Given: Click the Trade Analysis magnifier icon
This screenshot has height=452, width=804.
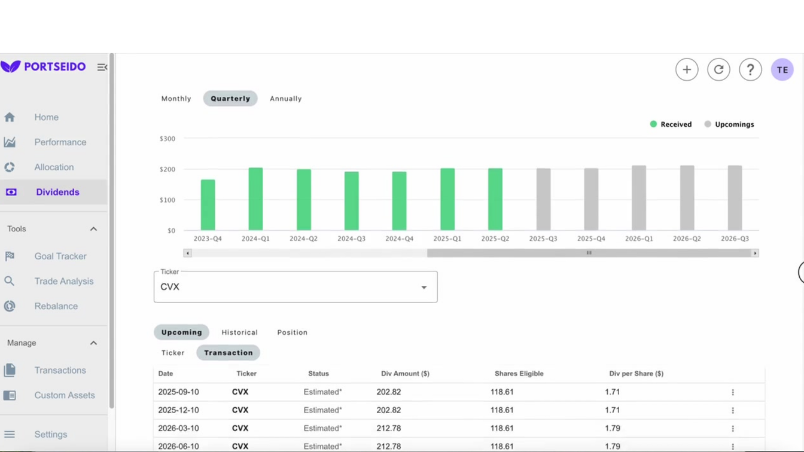Looking at the screenshot, I should tap(10, 281).
